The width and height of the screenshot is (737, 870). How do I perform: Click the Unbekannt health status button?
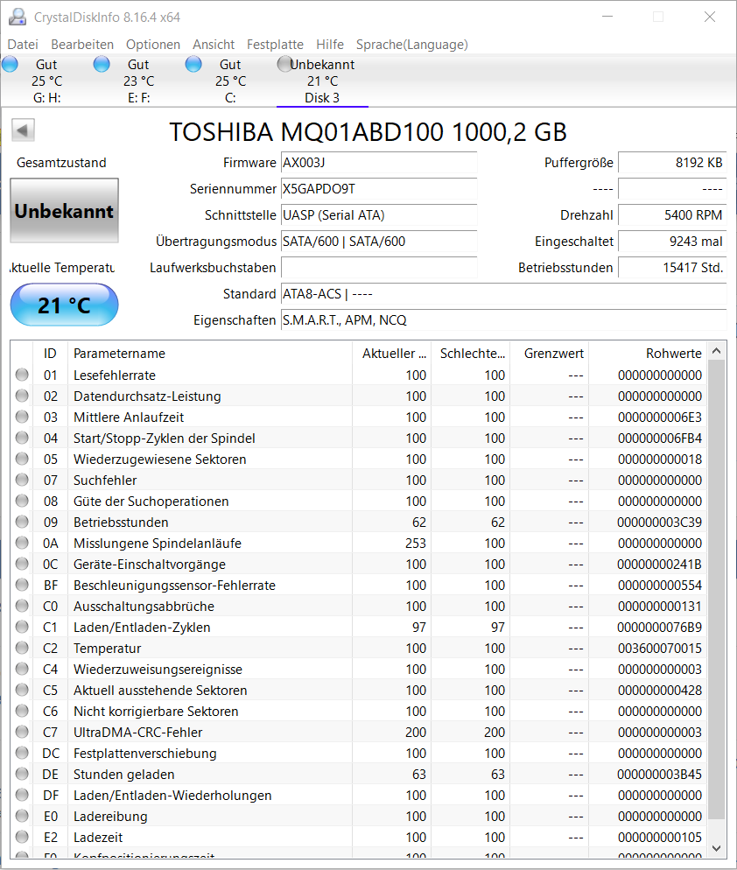[65, 210]
